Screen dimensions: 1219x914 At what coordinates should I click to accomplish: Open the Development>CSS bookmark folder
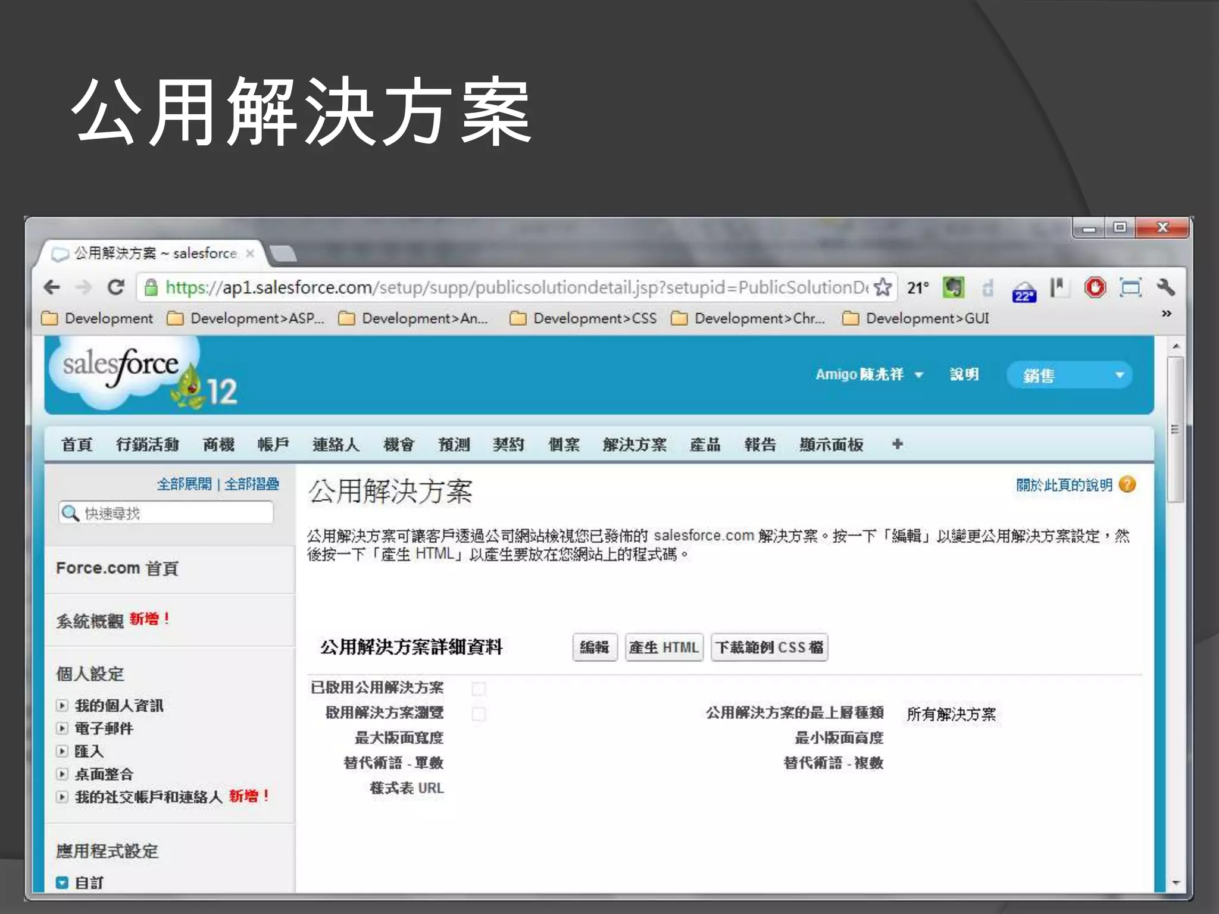click(x=583, y=318)
